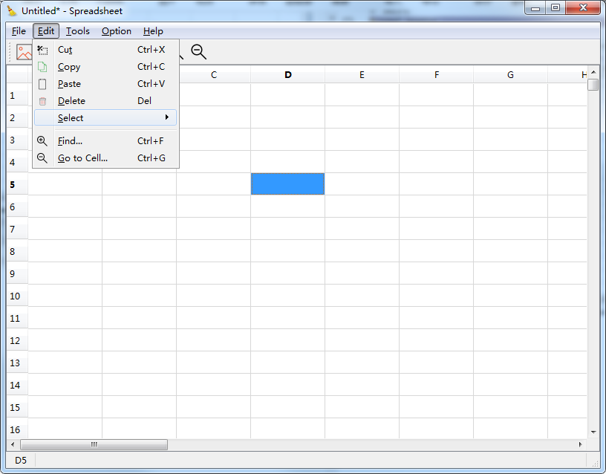
Task: Click the Paste clipboard icon in menu
Action: 42,84
